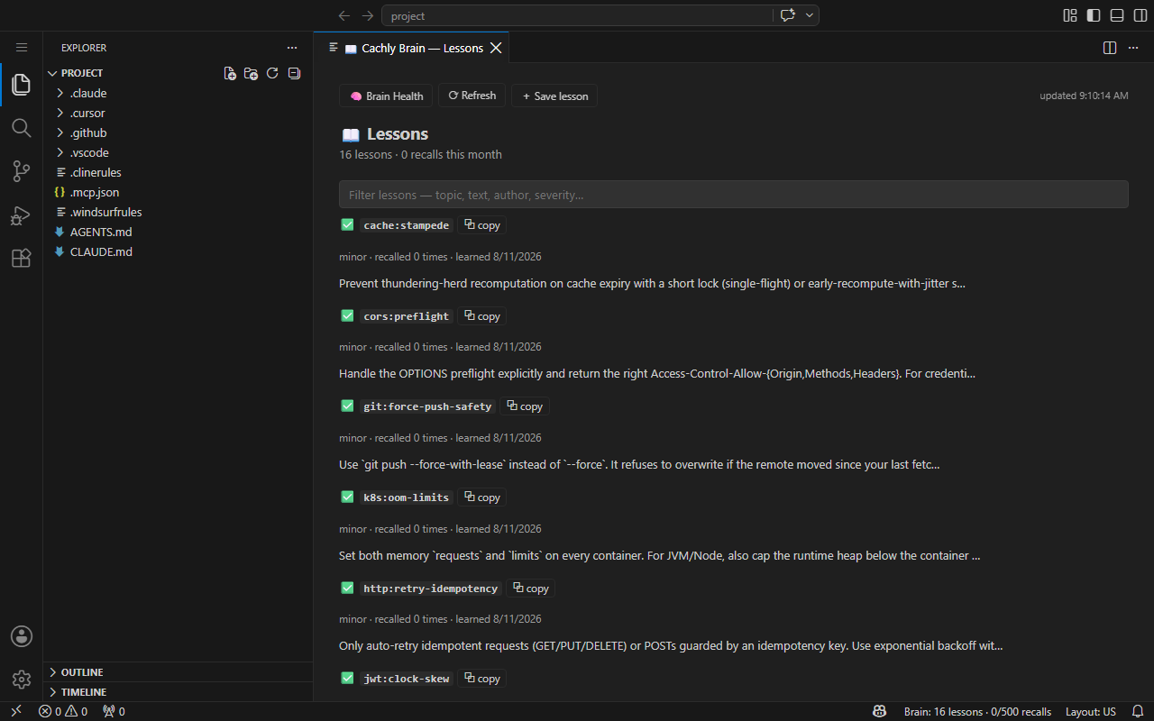Open the notifications bell
The width and height of the screenshot is (1154, 721).
(x=1138, y=711)
